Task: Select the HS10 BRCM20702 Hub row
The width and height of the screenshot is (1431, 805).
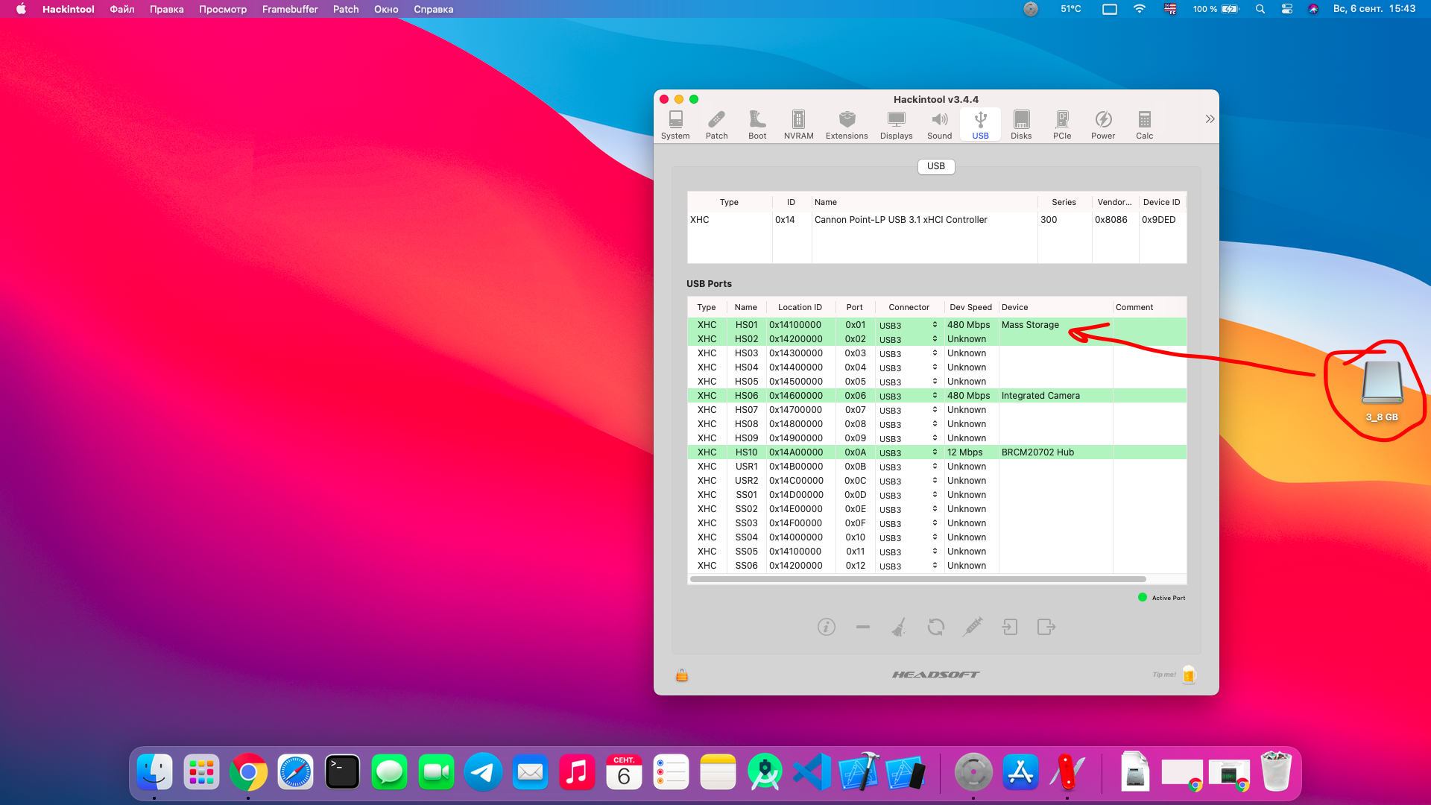Action: coord(1037,452)
